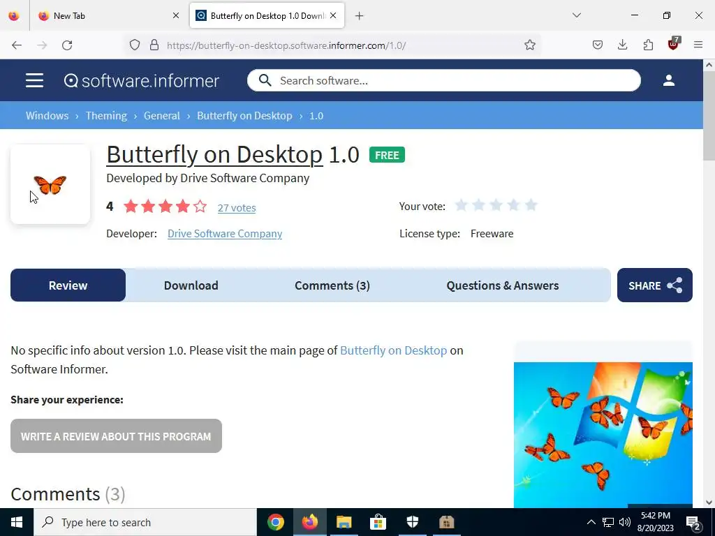Close the New Tab tab

click(176, 15)
